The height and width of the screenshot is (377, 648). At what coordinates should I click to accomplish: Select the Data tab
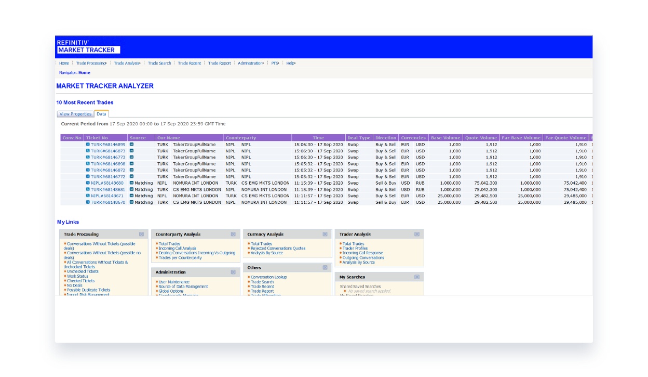101,114
